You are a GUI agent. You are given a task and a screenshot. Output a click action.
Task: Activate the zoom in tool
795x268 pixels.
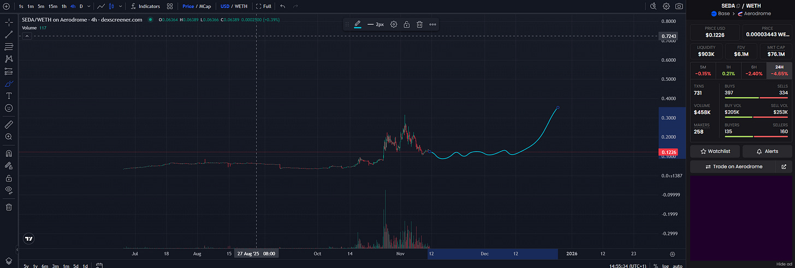(9, 136)
